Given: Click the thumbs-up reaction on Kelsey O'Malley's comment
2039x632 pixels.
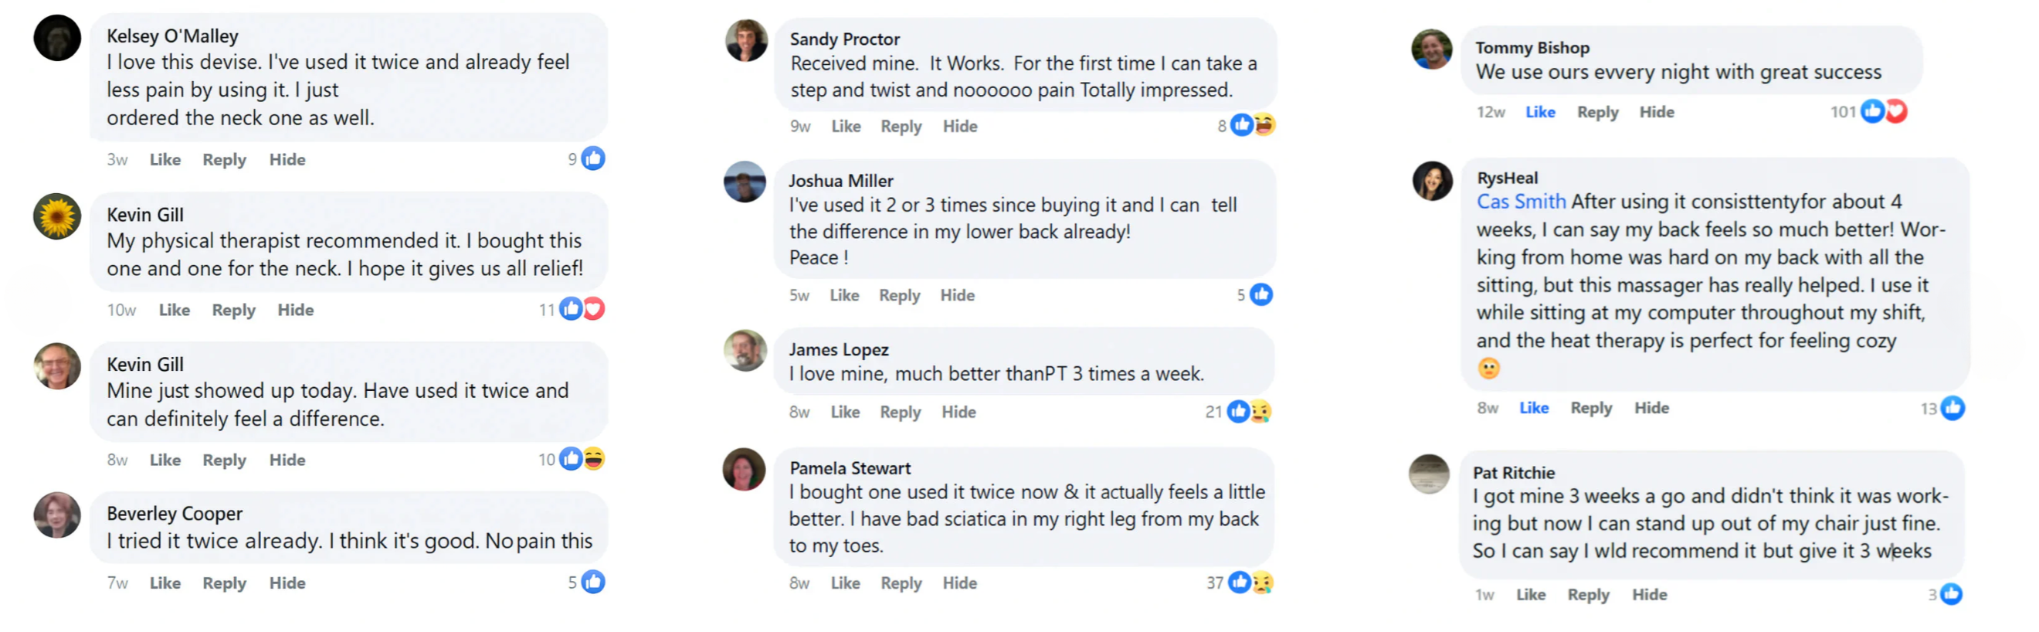Looking at the screenshot, I should point(593,158).
